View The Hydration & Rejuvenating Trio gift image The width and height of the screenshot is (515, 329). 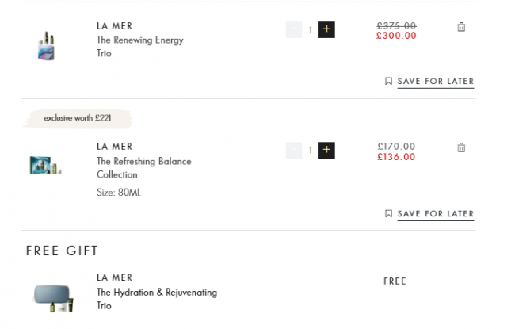(x=54, y=299)
